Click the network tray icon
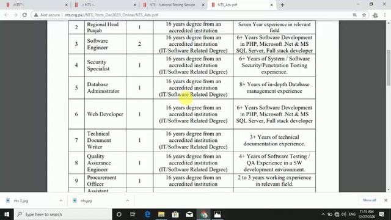Viewport: 391px width, 220px height. tap(337, 215)
